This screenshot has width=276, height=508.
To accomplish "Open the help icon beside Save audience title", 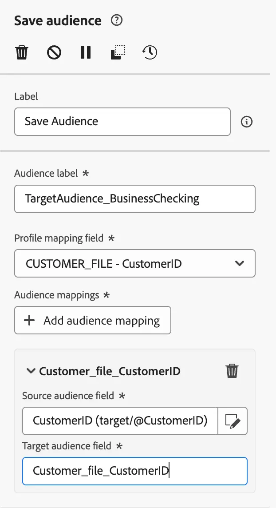I will point(117,20).
